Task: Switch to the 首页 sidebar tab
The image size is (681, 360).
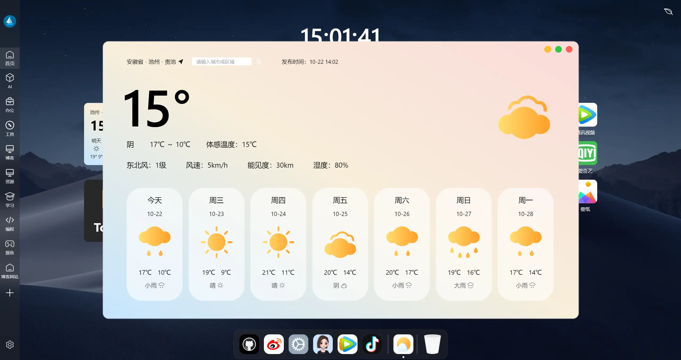Action: coord(10,58)
